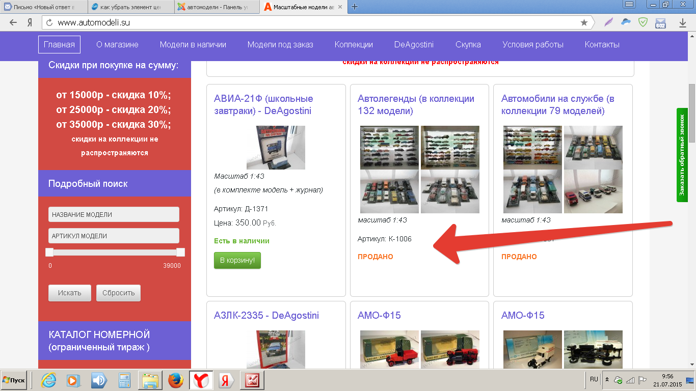
Task: Open Windows Media Player taskbar icon
Action: point(74,380)
